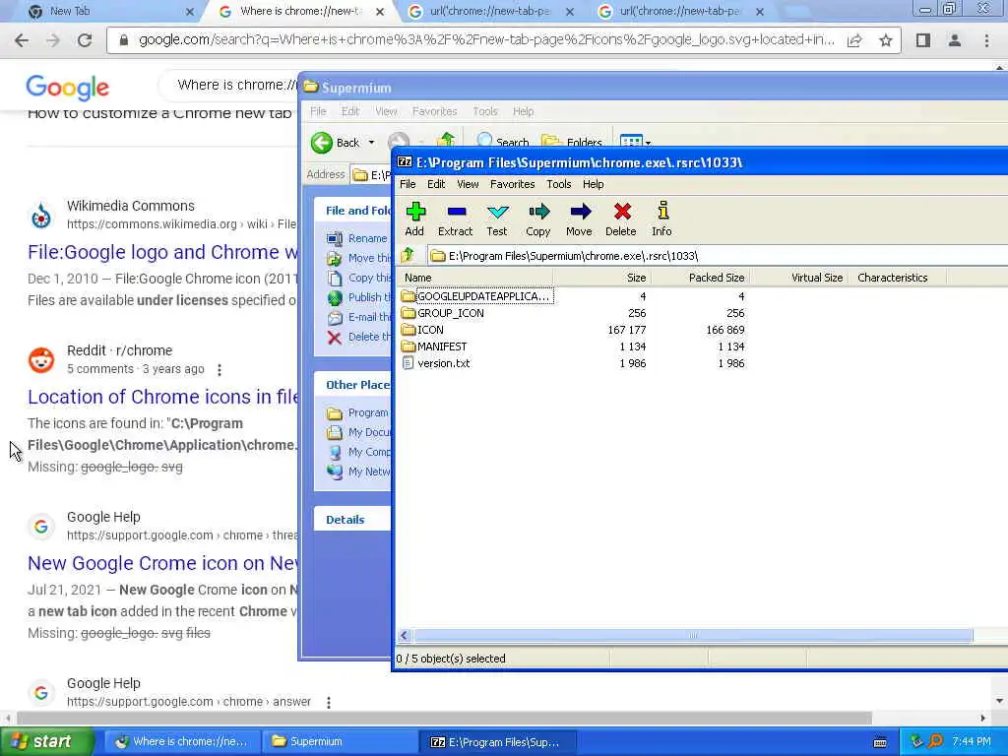Sort by Virtual Size column header
The image size is (1008, 756).
coord(798,278)
